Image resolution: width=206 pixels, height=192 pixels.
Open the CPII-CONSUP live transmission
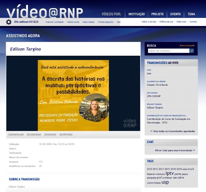pos(154,96)
